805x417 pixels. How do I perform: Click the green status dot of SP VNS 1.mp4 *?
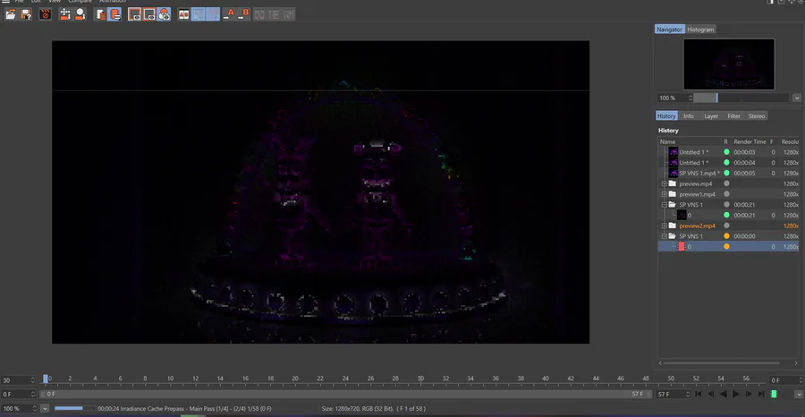[726, 173]
